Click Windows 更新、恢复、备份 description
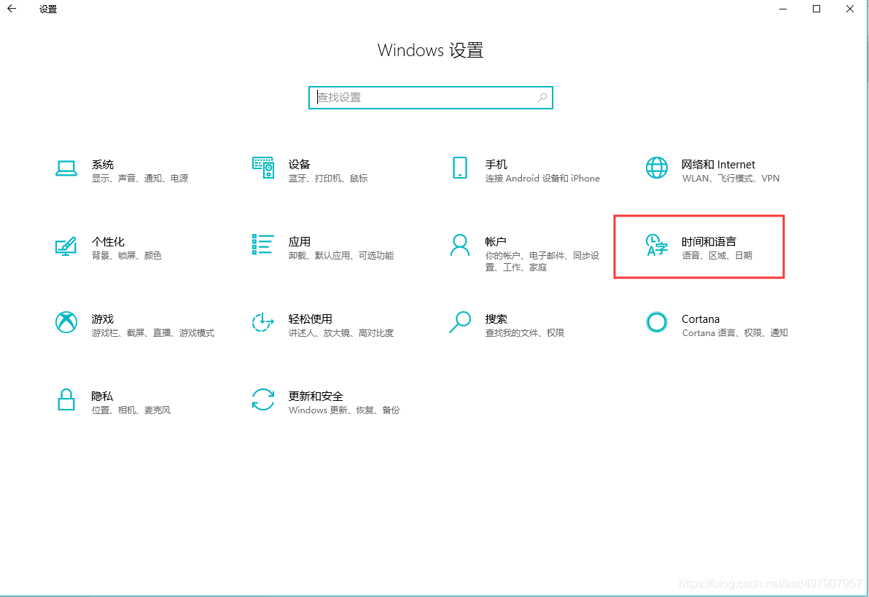The image size is (869, 597). 344,410
